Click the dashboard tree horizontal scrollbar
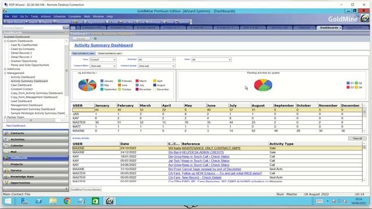372x209 pixels. click(34, 120)
